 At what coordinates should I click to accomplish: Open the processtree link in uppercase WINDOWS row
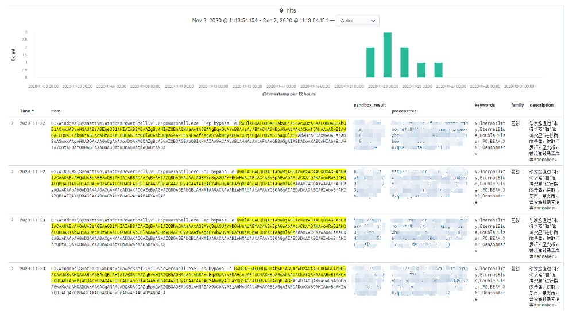pos(429,184)
